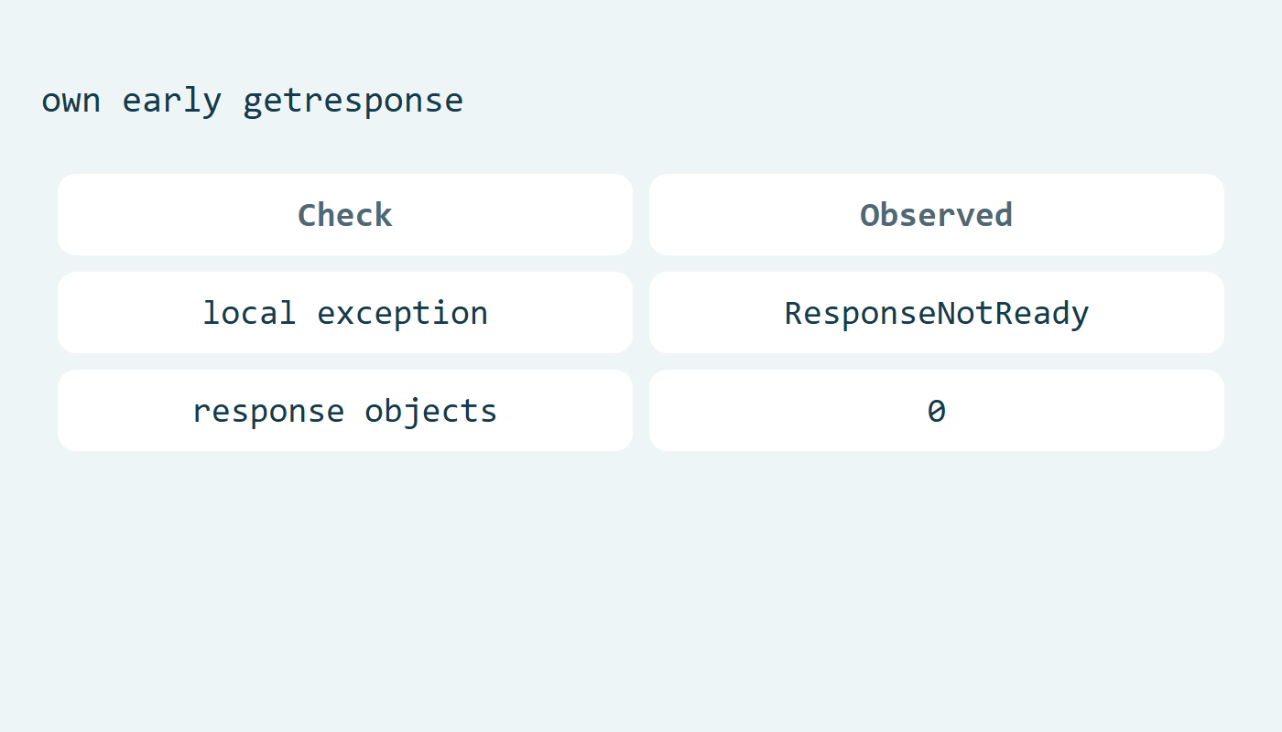Viewport: 1282px width, 732px height.
Task: Click the cell showing value 0
Action: (x=937, y=410)
